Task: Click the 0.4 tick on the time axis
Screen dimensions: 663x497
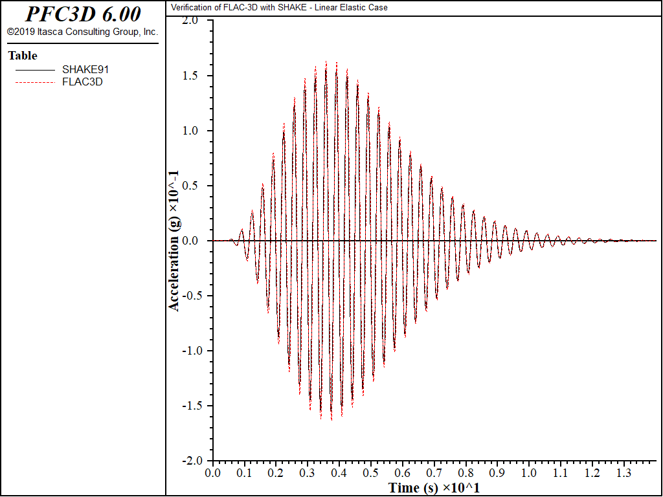Action: coord(339,472)
